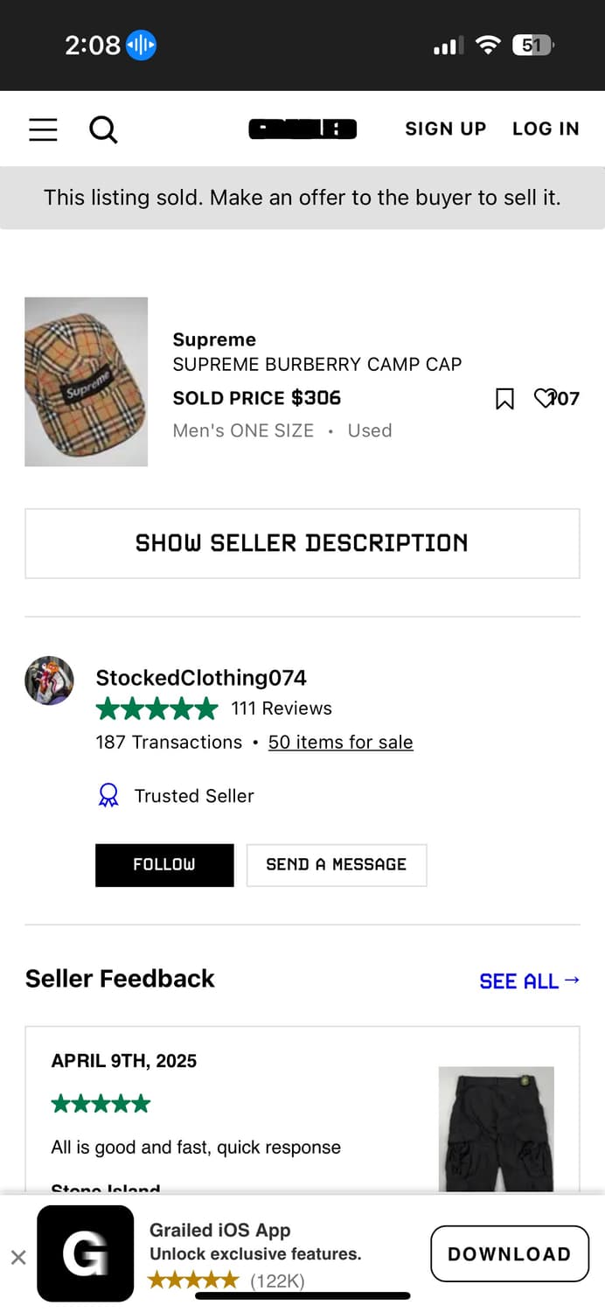Open StockedClothing074 profile avatar

coord(49,680)
